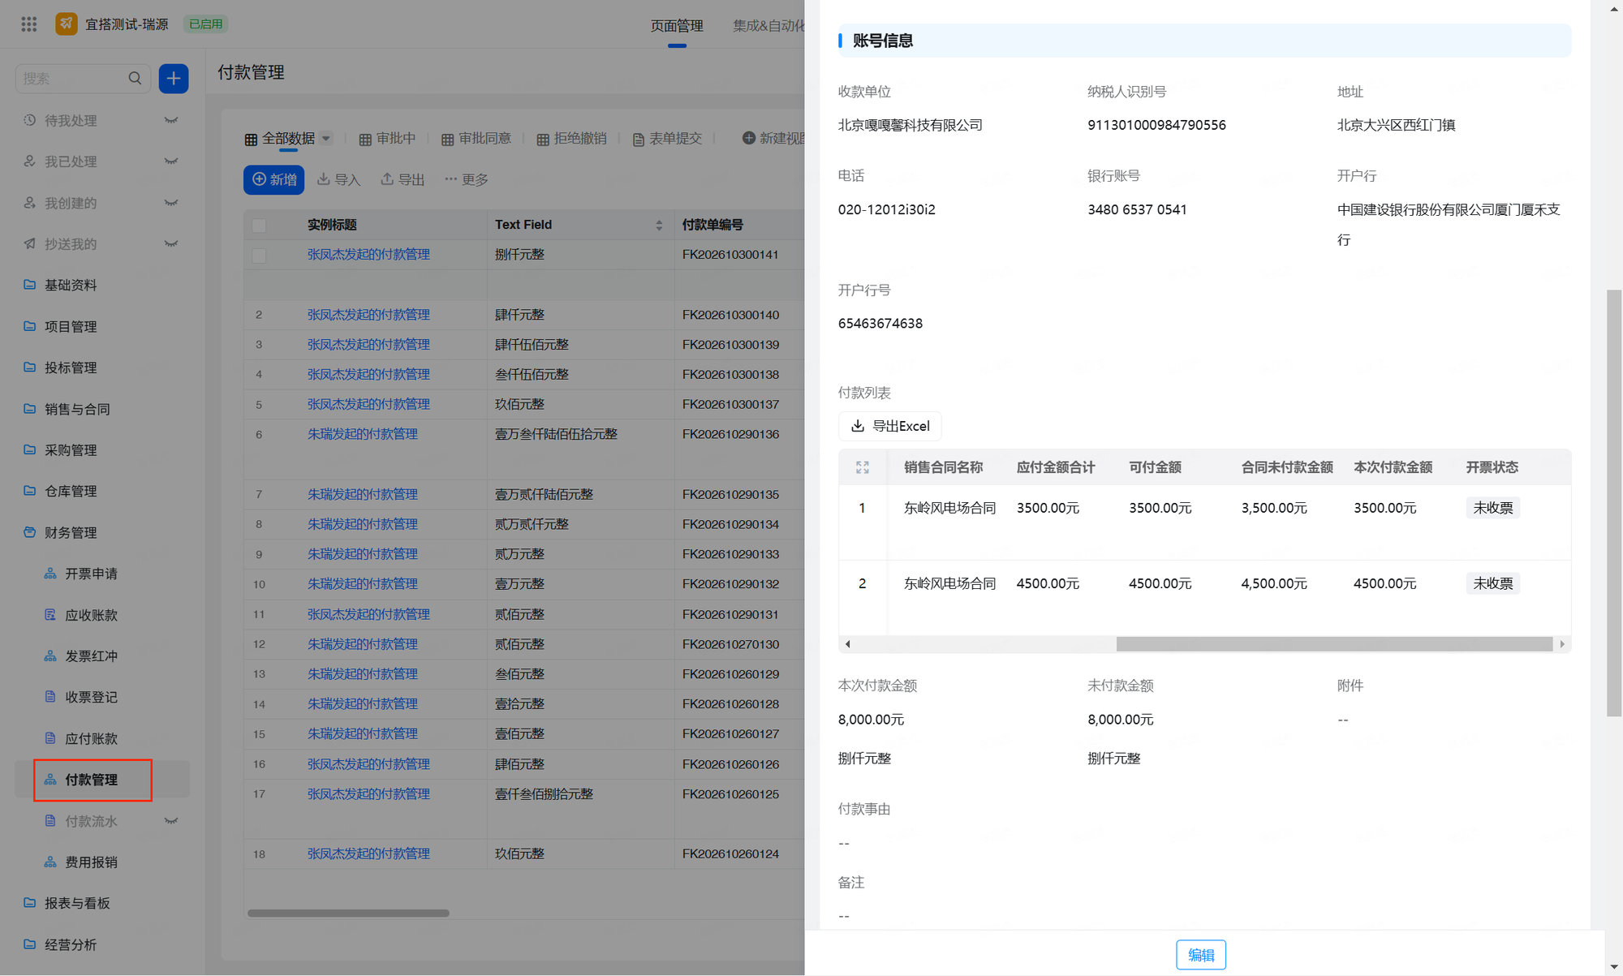Expand the 项目管理 folder
Image resolution: width=1623 pixels, height=976 pixels.
pyautogui.click(x=71, y=326)
